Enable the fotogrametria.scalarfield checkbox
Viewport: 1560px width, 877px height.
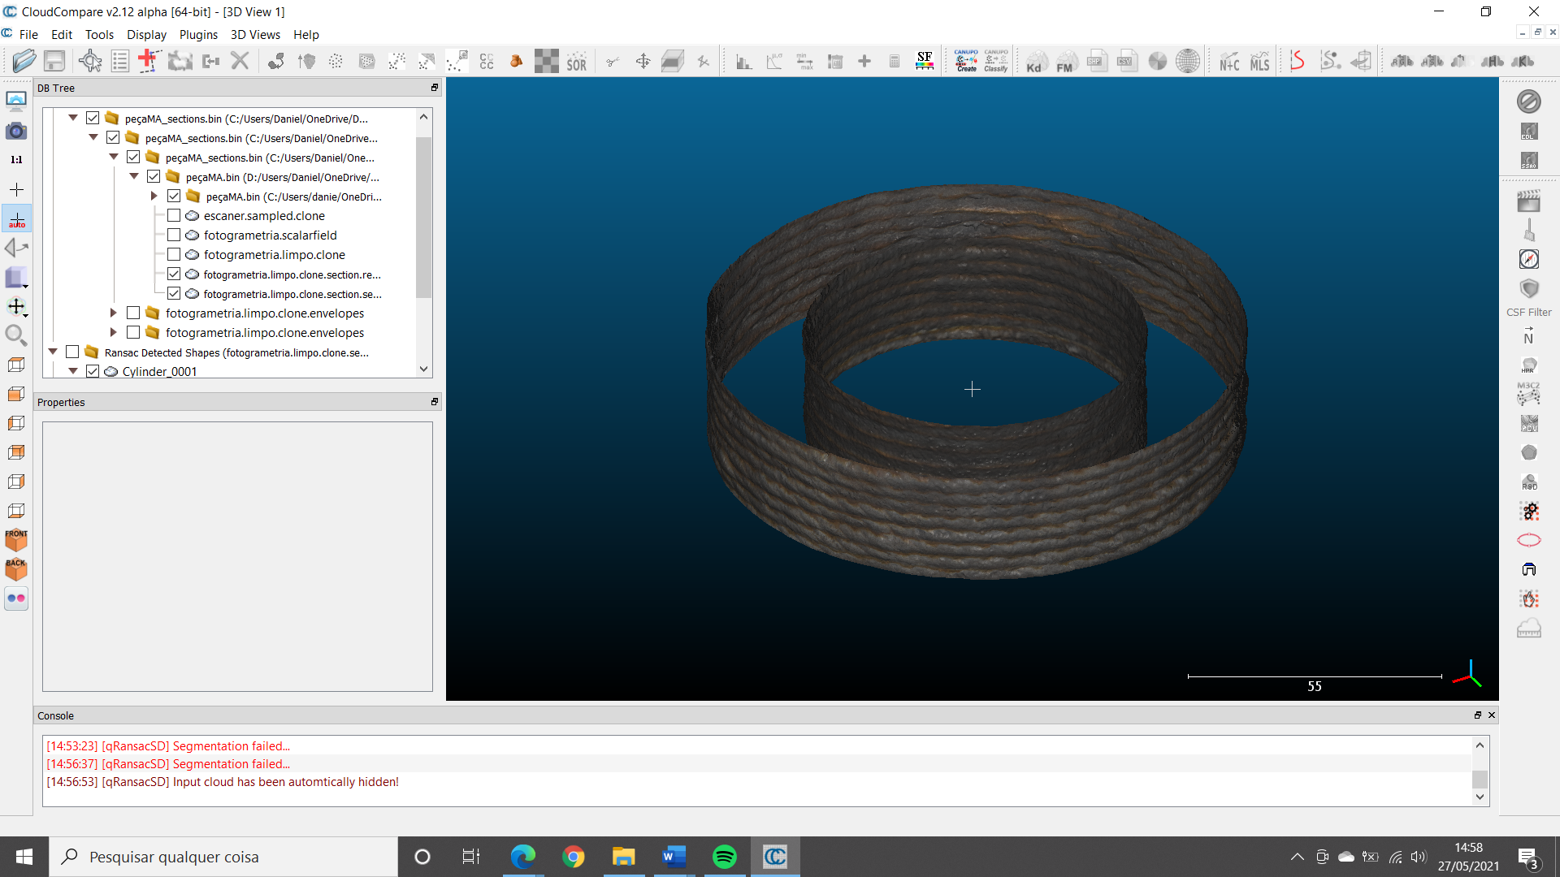[x=174, y=235]
